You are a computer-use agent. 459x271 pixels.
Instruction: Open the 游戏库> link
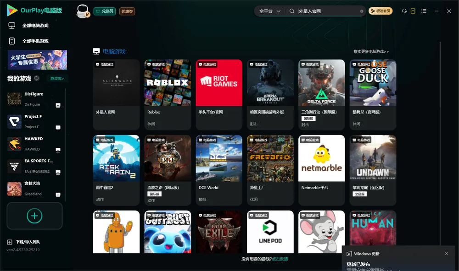[x=57, y=79]
